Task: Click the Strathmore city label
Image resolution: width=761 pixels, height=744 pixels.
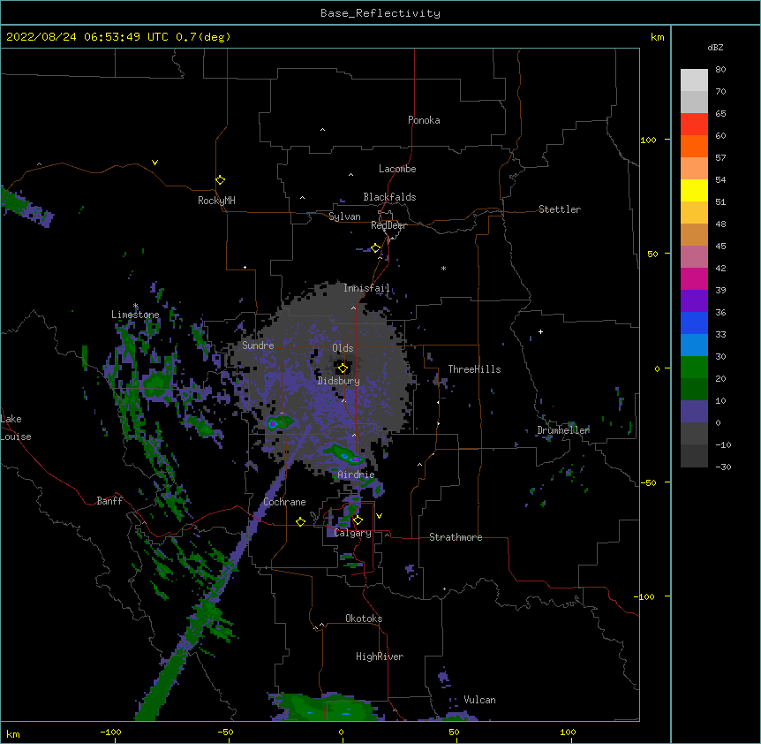Action: 456,537
